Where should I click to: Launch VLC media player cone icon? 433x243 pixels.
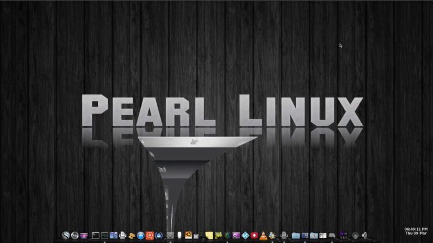coord(263,235)
